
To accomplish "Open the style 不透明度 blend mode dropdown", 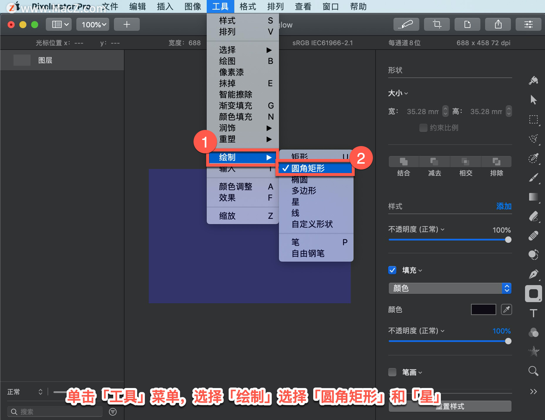I will pos(416,229).
